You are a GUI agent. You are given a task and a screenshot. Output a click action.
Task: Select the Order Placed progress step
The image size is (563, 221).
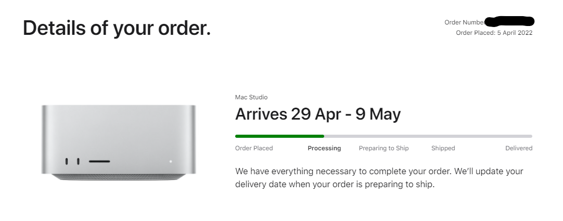tap(254, 148)
